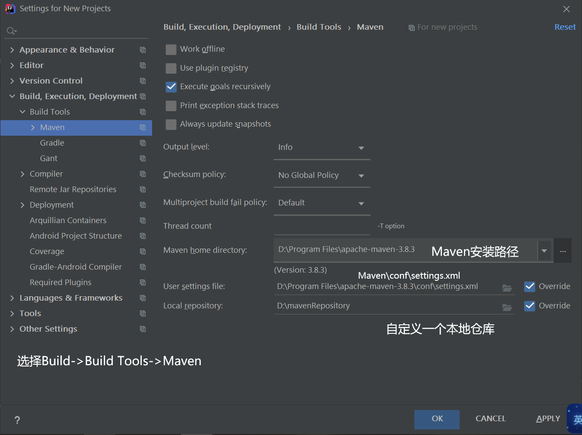Click the Reset link

click(565, 27)
